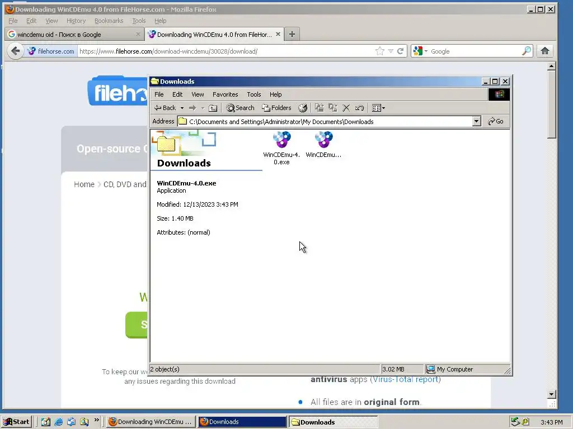Switch to 'Downloading WinCDEmu ...' taskbar button

point(151,422)
